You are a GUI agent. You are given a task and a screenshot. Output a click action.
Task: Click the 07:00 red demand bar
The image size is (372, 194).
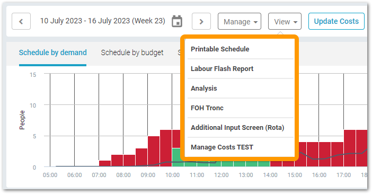click(105, 163)
